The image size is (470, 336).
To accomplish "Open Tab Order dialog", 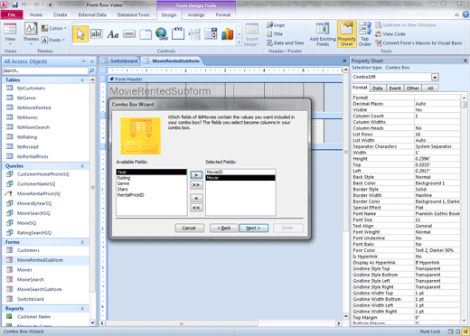I will (x=365, y=34).
